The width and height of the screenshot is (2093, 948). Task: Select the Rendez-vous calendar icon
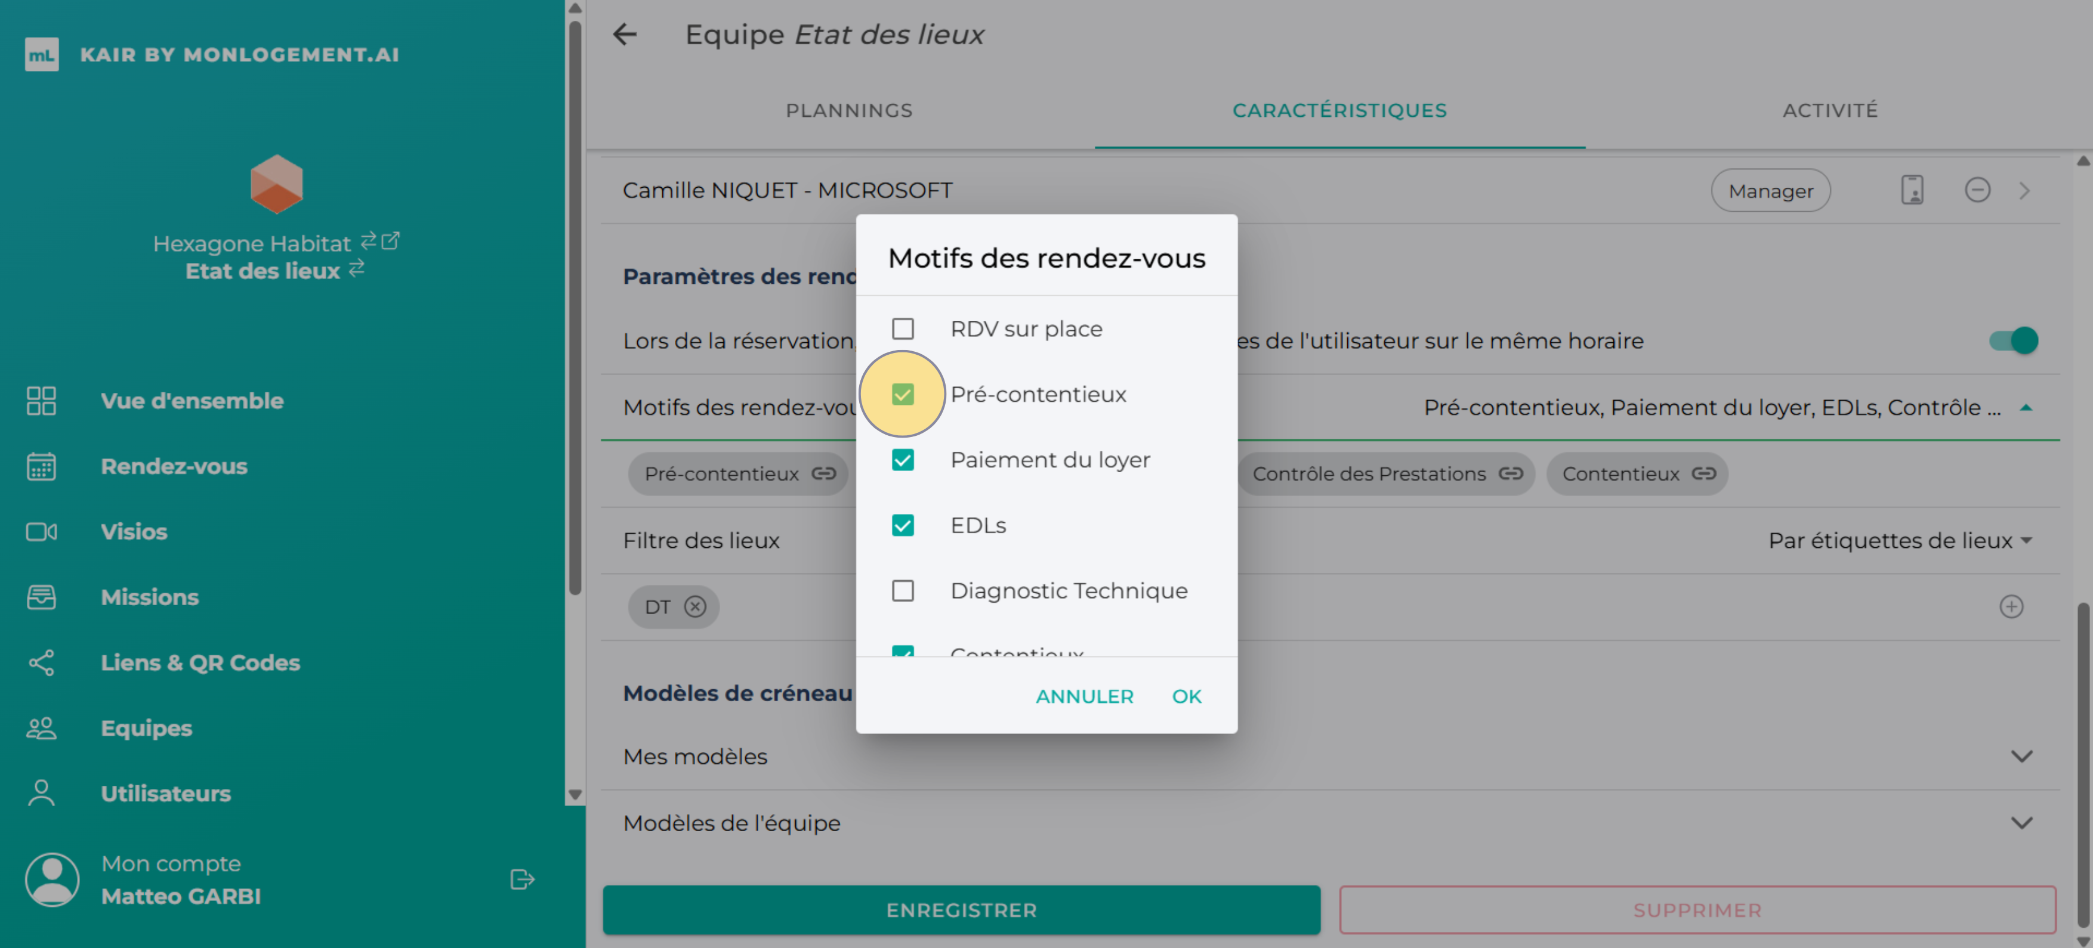point(41,466)
